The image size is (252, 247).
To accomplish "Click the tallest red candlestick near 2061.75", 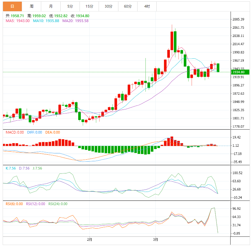I will tap(172, 41).
